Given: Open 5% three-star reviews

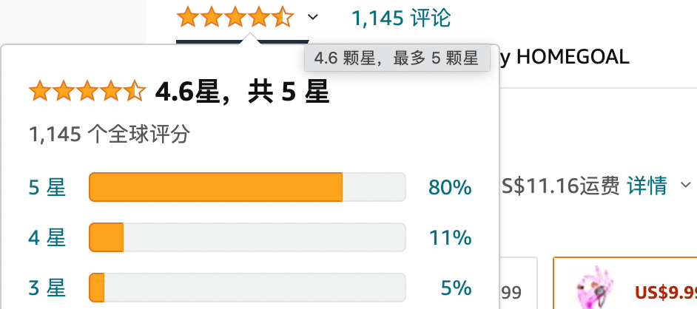Looking at the screenshot, I should point(456,288).
